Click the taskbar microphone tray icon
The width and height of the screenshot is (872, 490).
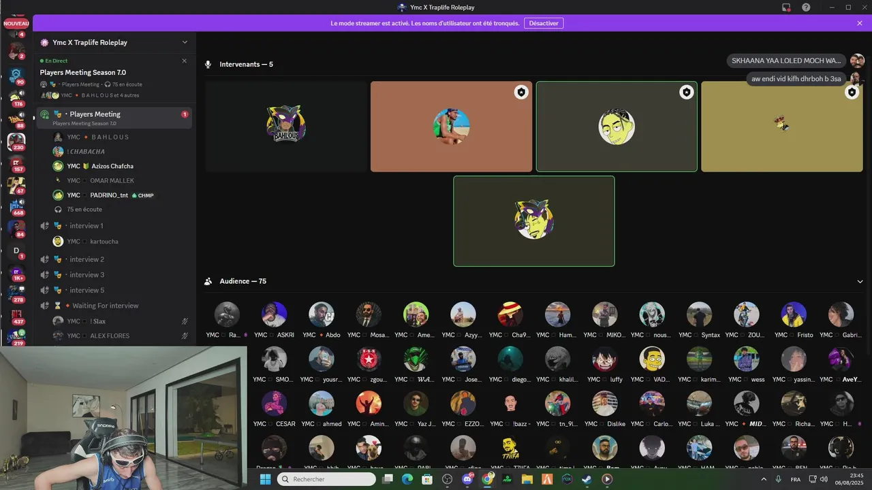click(779, 479)
